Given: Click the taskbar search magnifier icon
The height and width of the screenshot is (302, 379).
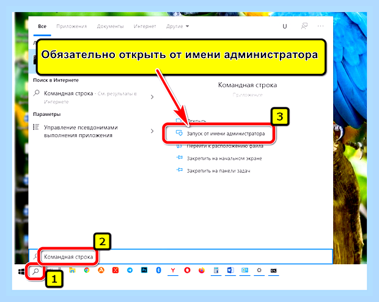Looking at the screenshot, I should (35, 271).
